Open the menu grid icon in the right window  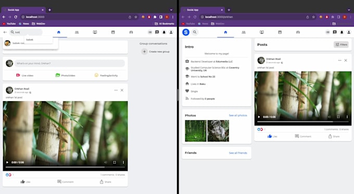(327, 32)
